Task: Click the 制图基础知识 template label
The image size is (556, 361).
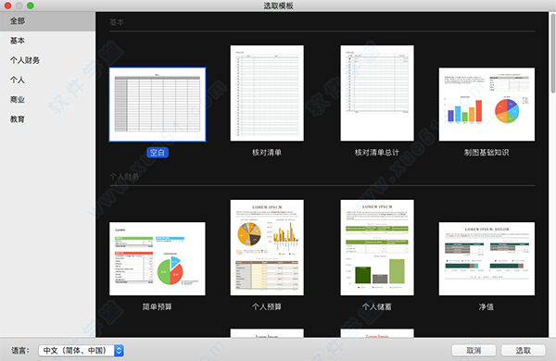Action: 486,153
